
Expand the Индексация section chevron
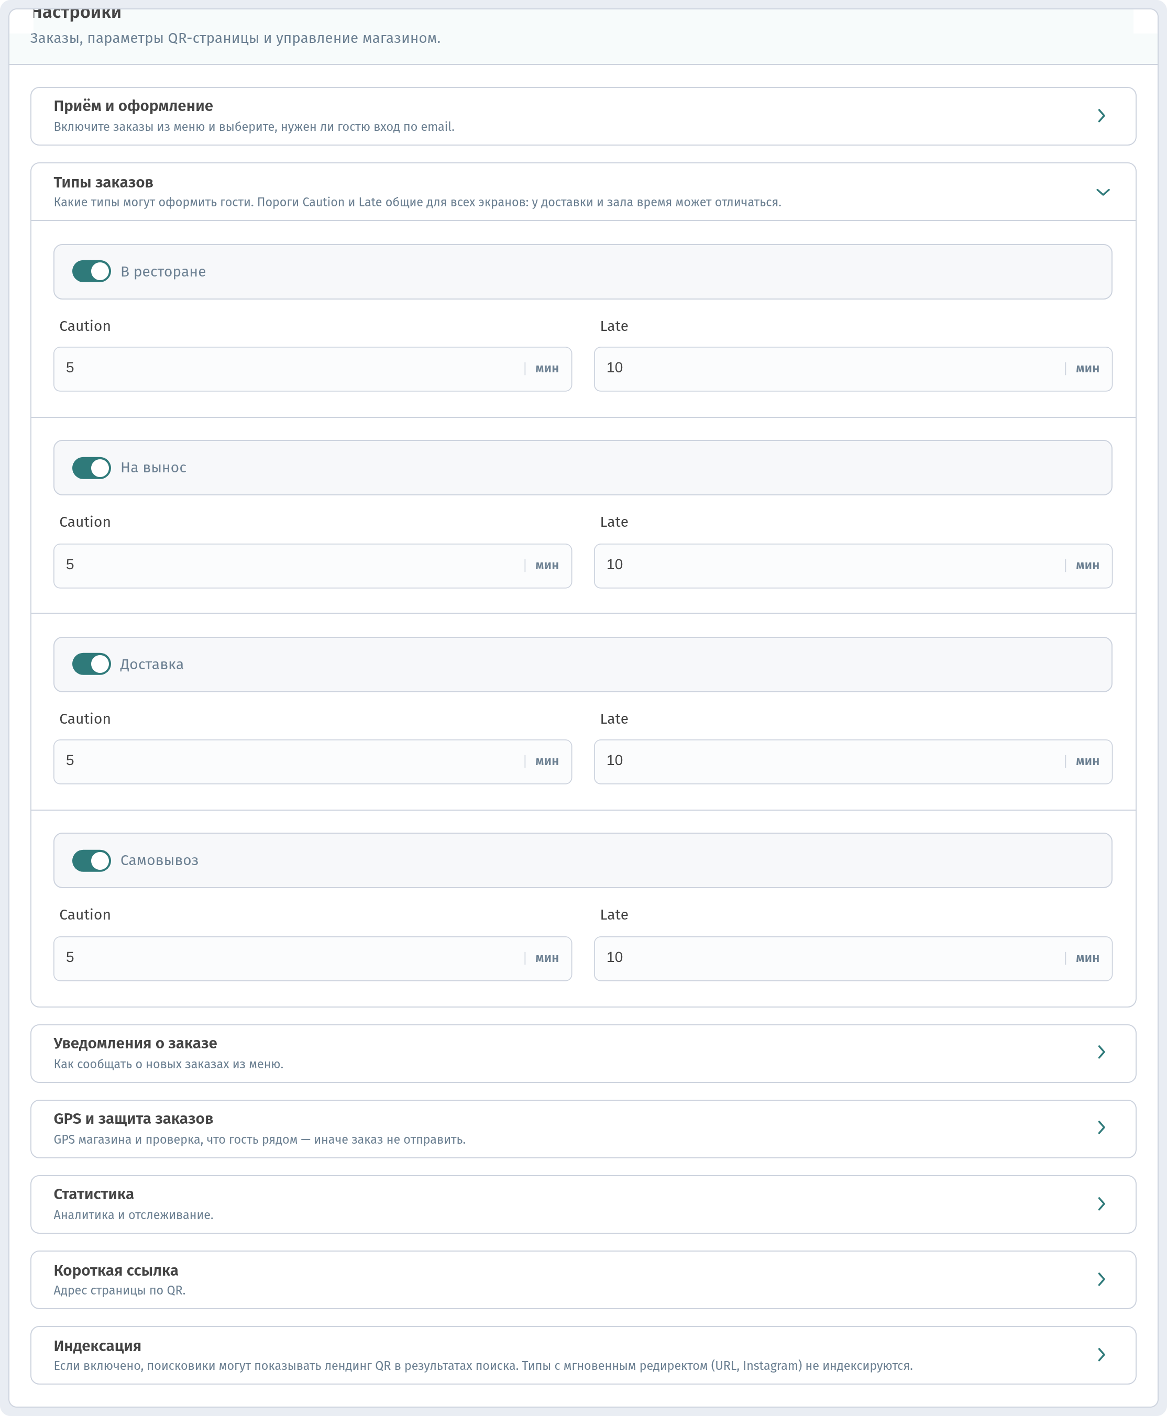tap(1101, 1354)
